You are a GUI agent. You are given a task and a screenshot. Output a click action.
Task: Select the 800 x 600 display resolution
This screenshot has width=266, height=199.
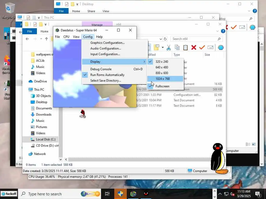165,73
